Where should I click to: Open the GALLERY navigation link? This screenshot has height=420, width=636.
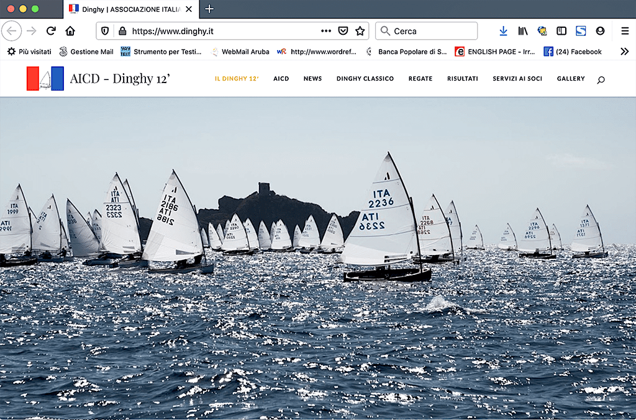pyautogui.click(x=571, y=79)
